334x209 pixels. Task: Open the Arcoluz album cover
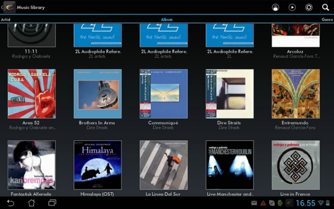click(x=296, y=35)
